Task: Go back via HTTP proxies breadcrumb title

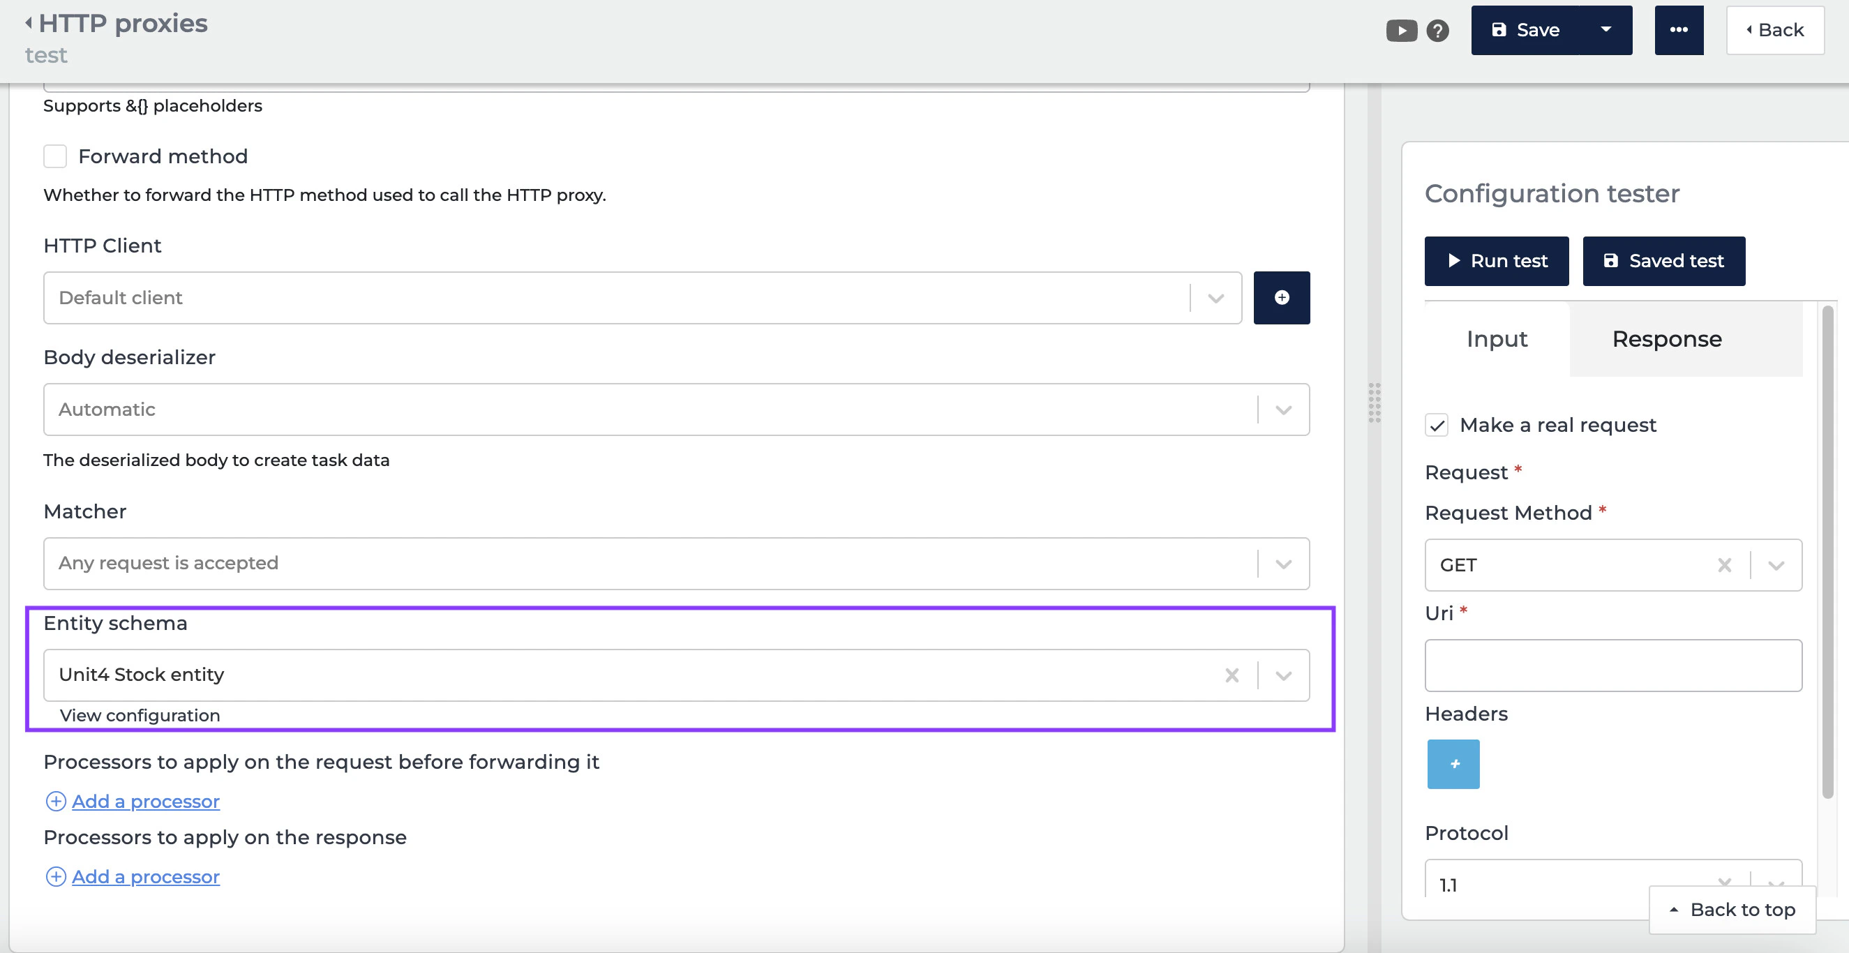Action: coord(123,23)
